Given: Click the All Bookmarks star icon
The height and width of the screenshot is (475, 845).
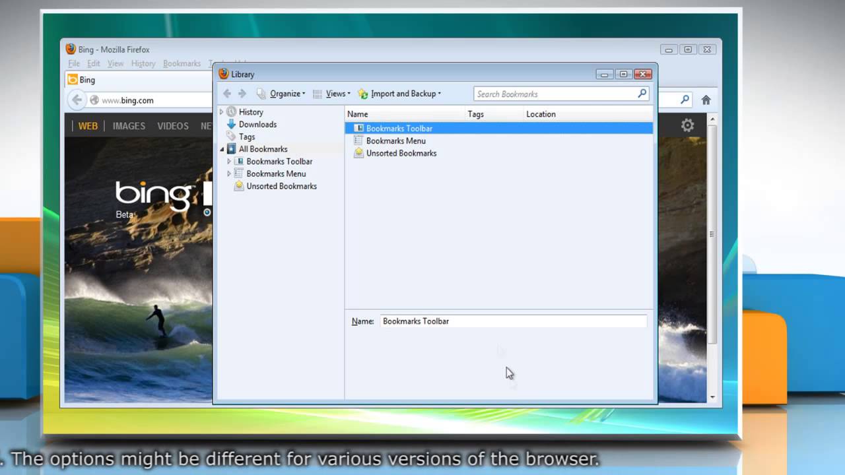Looking at the screenshot, I should click(231, 149).
